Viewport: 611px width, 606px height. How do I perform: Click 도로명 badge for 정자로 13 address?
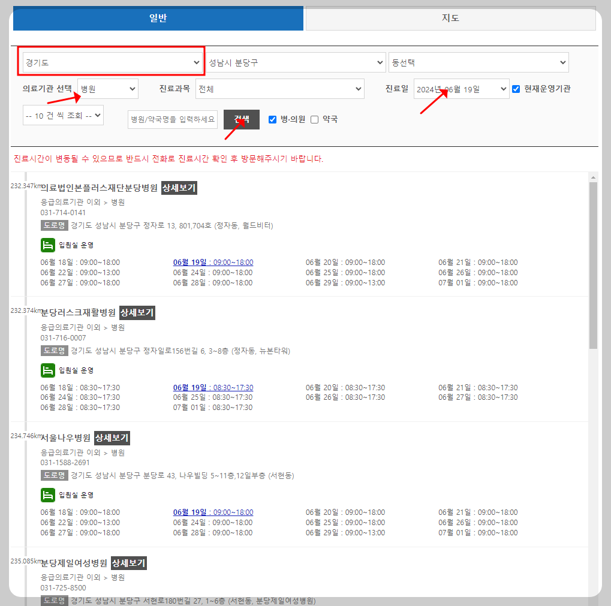(x=54, y=225)
